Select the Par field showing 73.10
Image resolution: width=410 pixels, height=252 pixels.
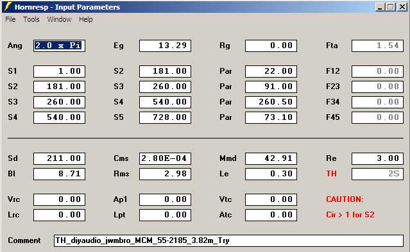click(x=271, y=117)
